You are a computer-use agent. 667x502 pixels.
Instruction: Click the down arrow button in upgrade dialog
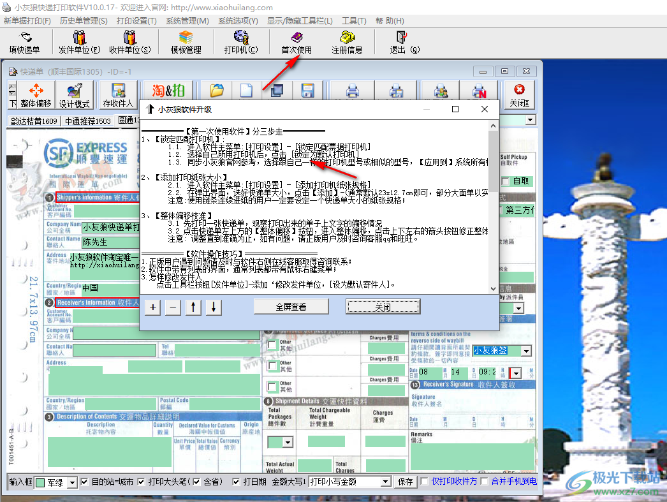(x=214, y=307)
